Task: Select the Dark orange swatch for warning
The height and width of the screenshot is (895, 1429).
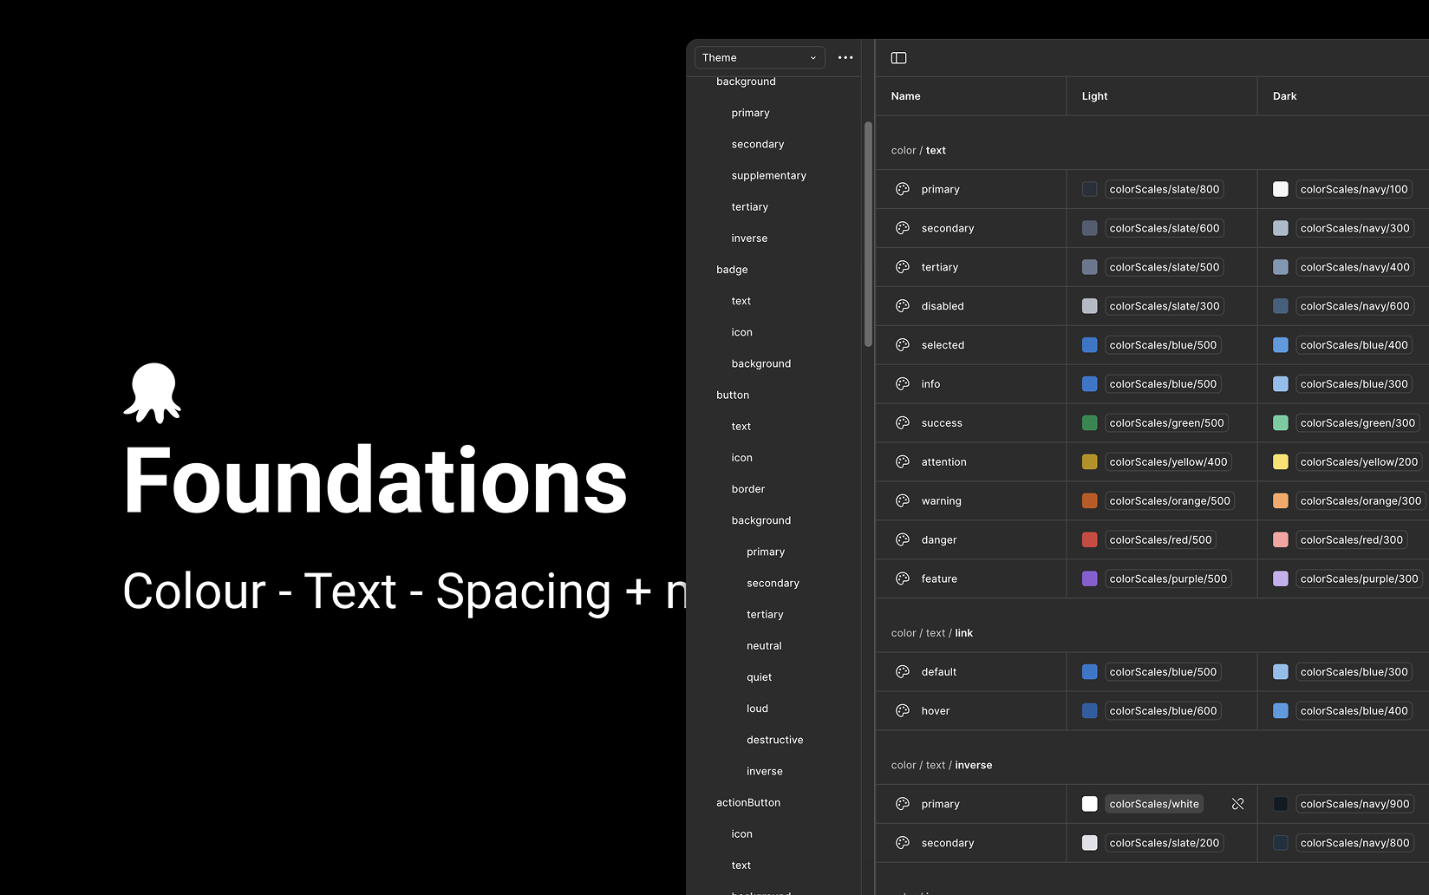Action: 1281,501
